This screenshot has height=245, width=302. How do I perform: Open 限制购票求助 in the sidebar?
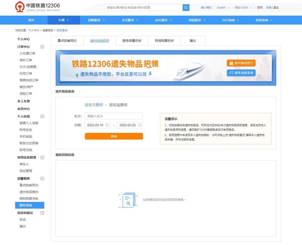click(x=29, y=199)
